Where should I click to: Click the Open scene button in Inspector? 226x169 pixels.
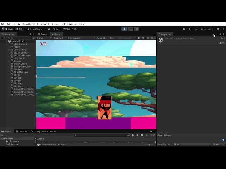click(221, 43)
